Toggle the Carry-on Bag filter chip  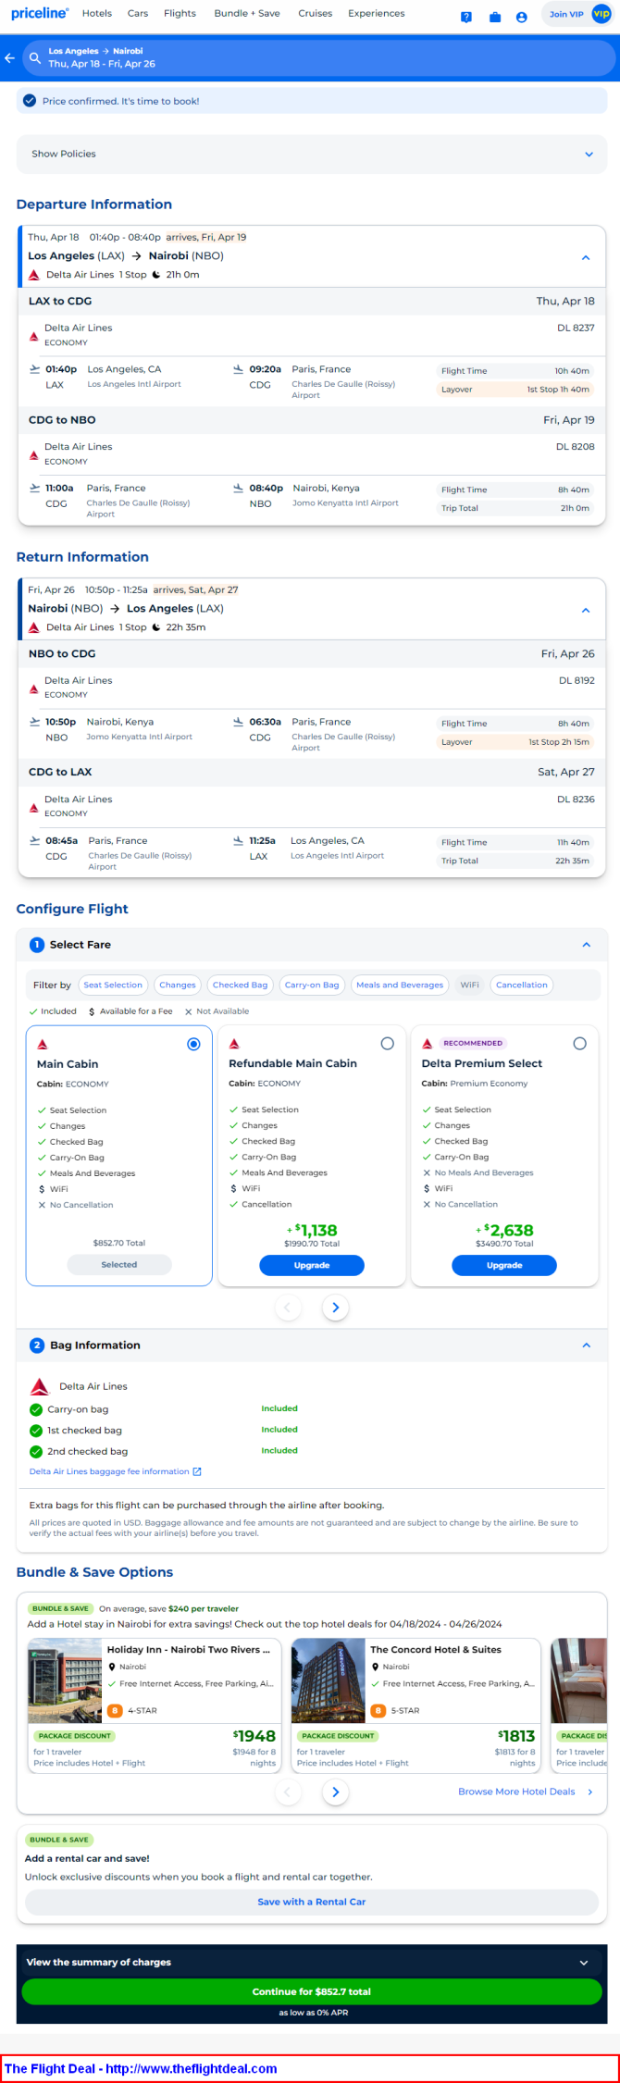pos(312,985)
